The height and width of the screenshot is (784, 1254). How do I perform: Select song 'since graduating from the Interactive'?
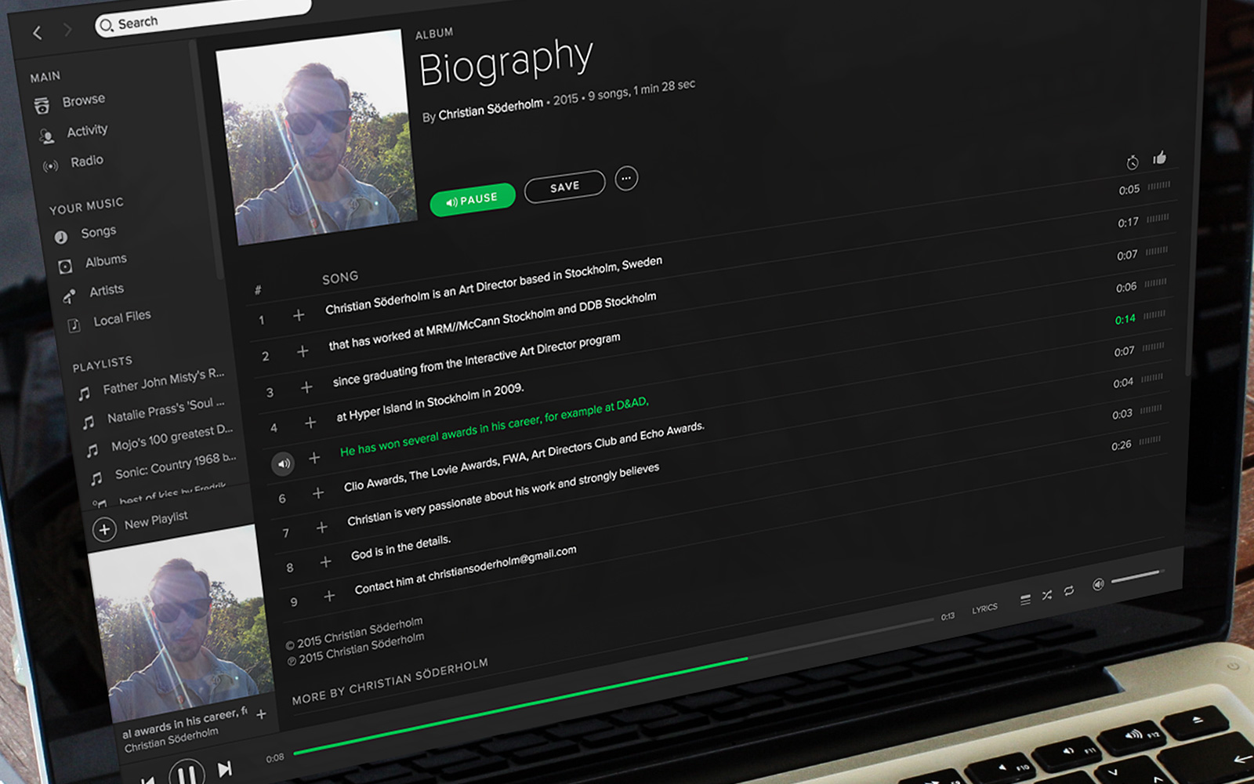tap(477, 360)
